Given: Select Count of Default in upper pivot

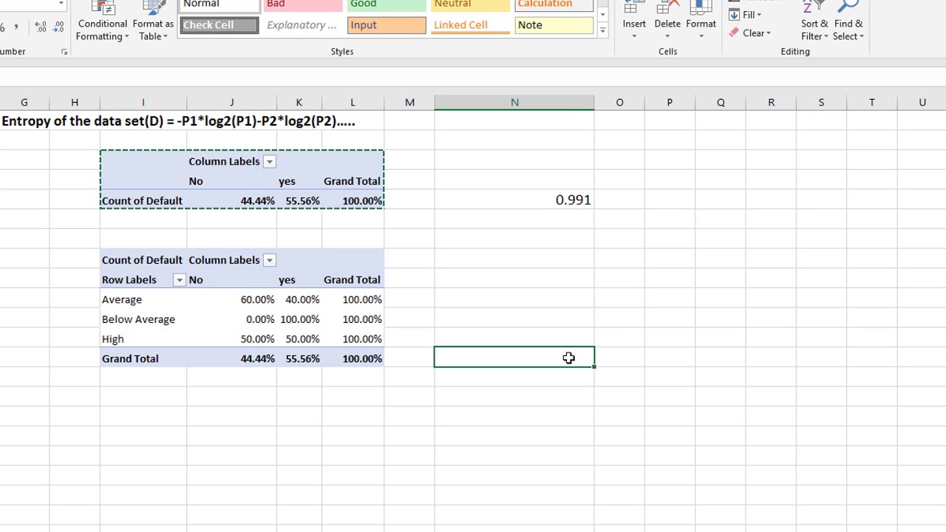Looking at the screenshot, I should point(143,201).
